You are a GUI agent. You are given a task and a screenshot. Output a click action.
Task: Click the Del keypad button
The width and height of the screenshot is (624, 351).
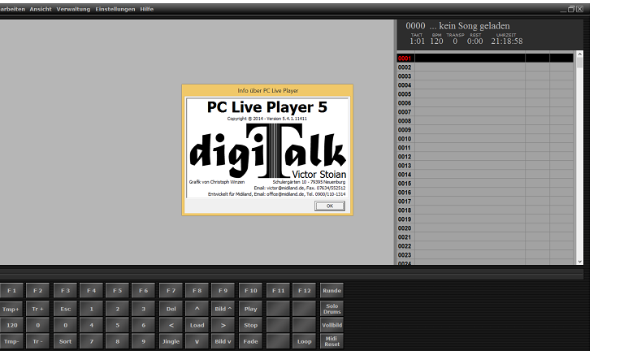tap(171, 309)
